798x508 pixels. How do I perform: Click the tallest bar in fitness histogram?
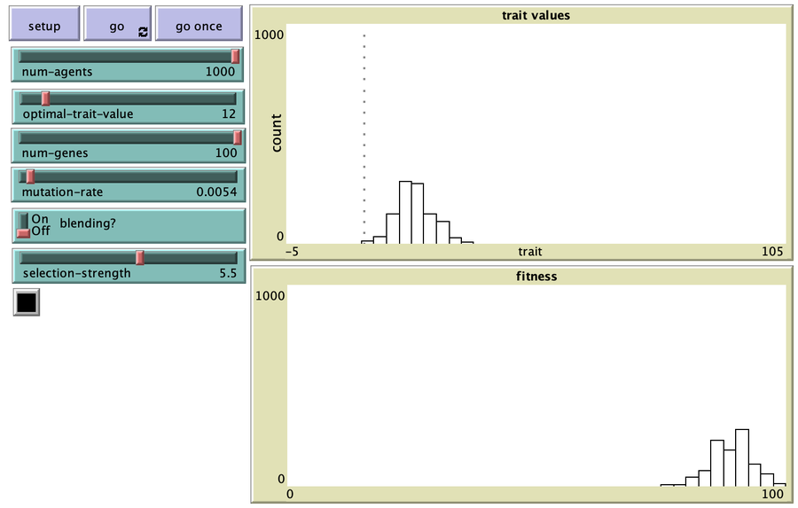(742, 458)
